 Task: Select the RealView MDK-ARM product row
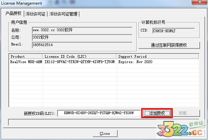click(x=104, y=62)
